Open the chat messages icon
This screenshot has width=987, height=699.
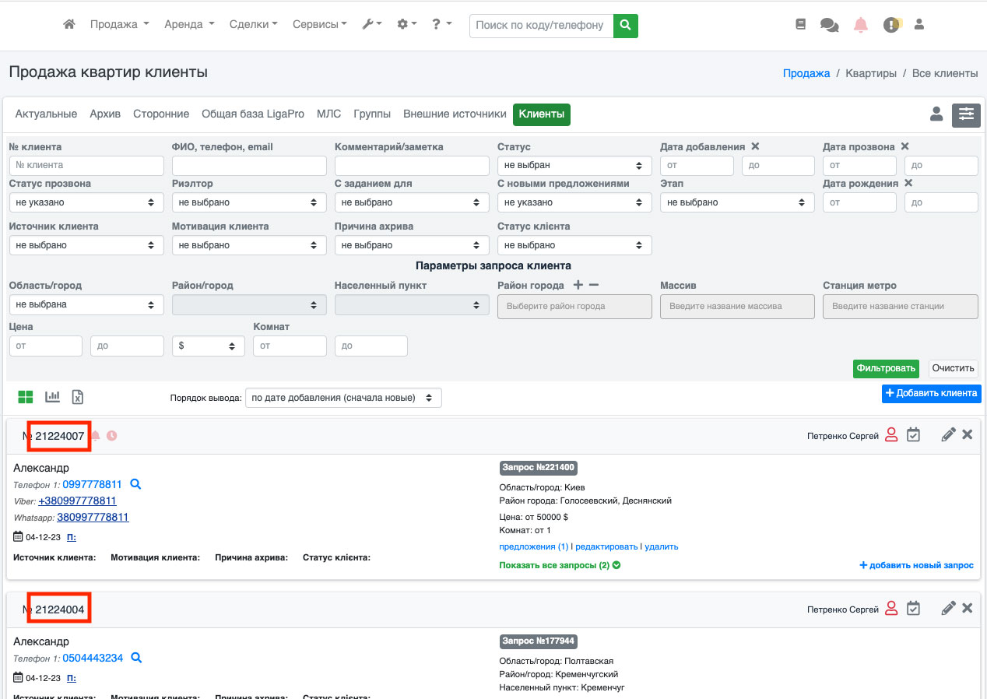pyautogui.click(x=829, y=25)
